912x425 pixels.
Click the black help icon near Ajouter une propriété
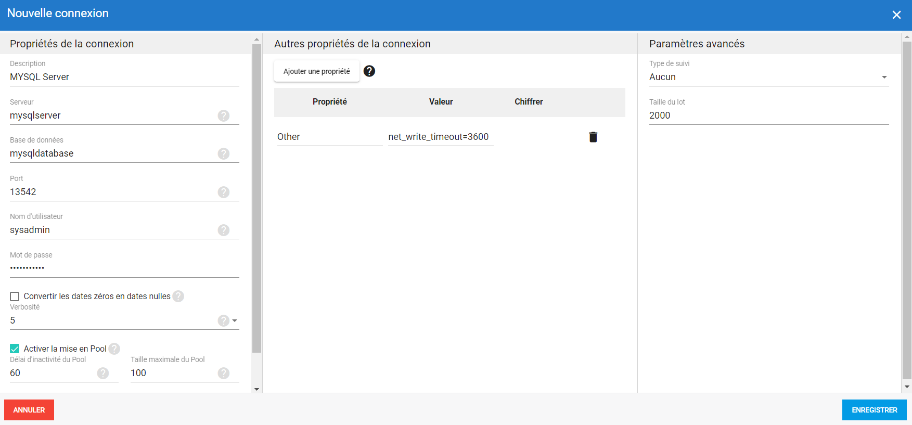(x=369, y=71)
